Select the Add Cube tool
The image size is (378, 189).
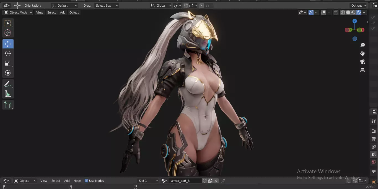point(8,105)
